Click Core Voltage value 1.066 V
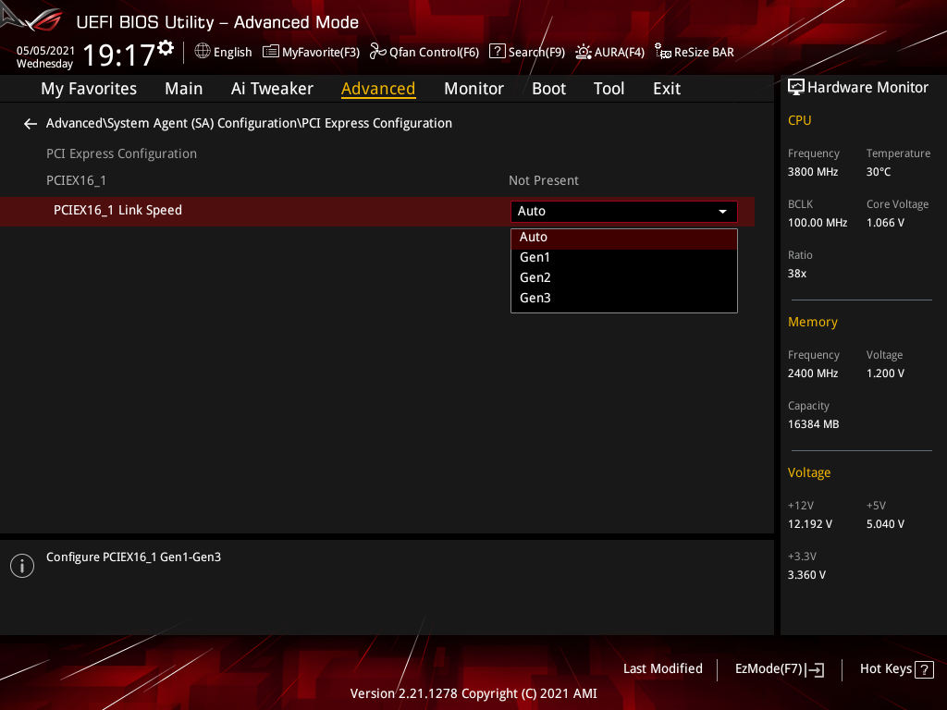Viewport: 947px width, 710px height. 885,223
